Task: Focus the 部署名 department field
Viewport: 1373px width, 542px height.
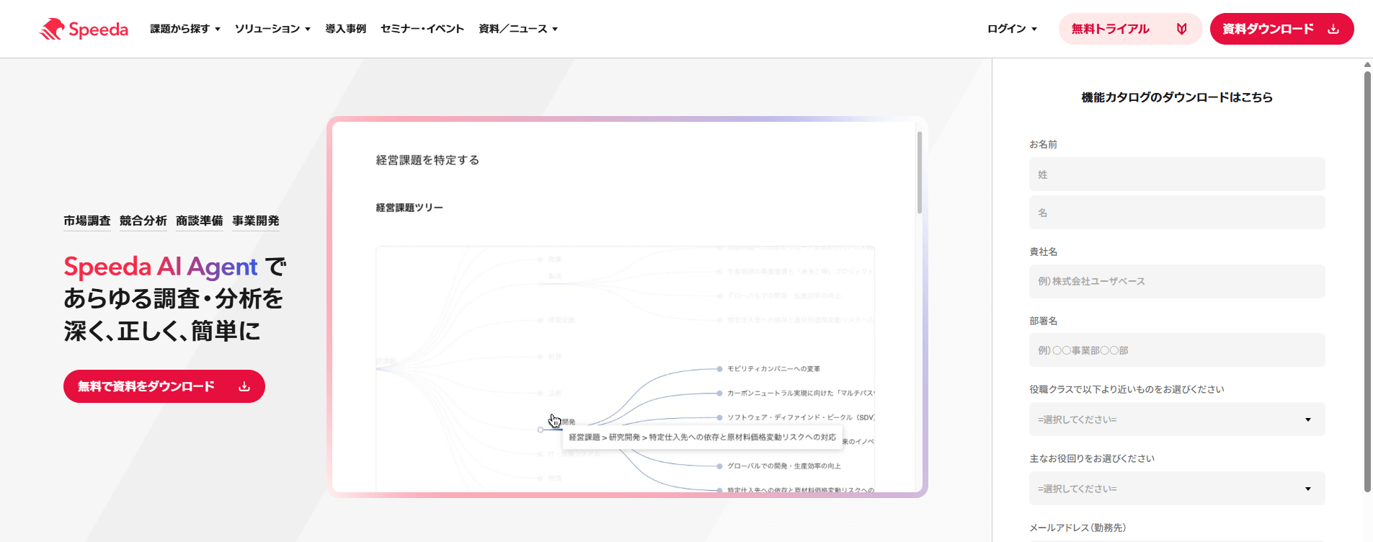Action: pyautogui.click(x=1176, y=350)
